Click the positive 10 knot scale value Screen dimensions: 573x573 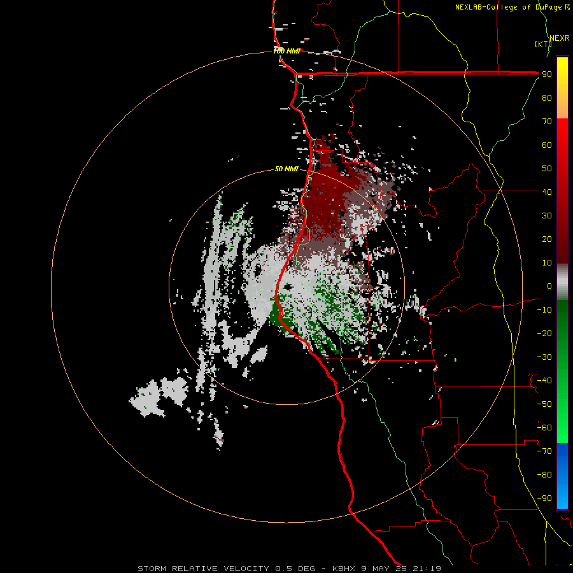[547, 263]
